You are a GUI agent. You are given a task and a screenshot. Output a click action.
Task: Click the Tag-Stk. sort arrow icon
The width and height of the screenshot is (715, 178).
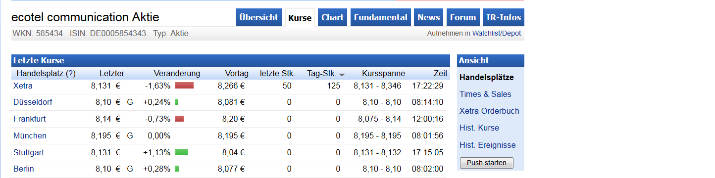click(x=342, y=75)
